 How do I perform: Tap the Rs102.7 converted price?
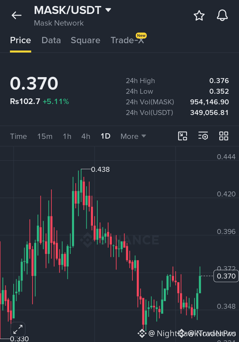point(25,101)
